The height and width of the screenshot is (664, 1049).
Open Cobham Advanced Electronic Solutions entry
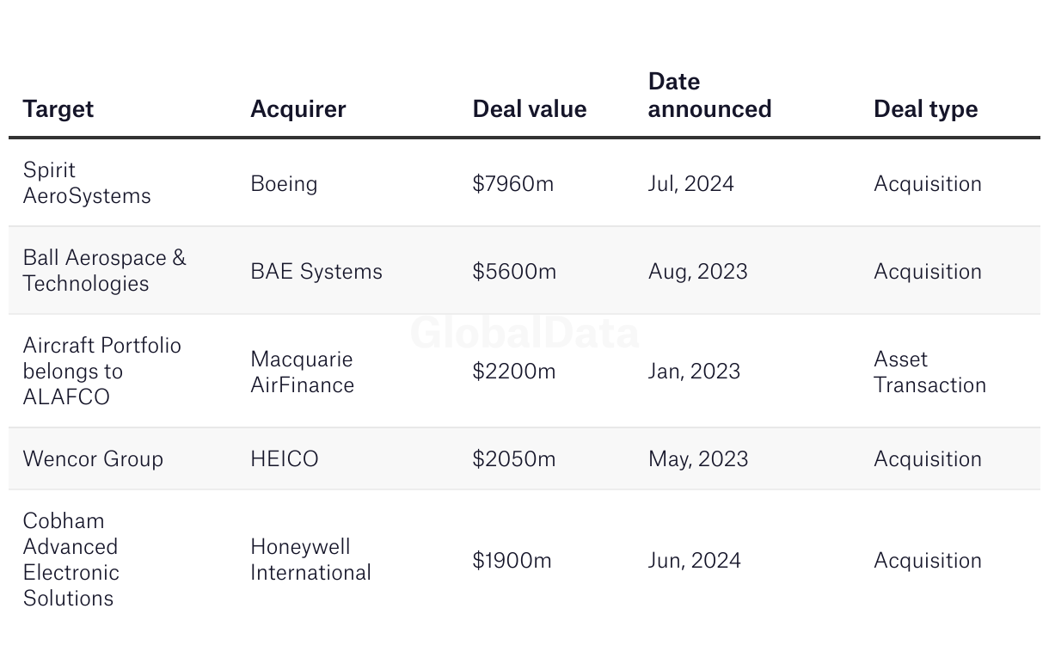(x=71, y=559)
